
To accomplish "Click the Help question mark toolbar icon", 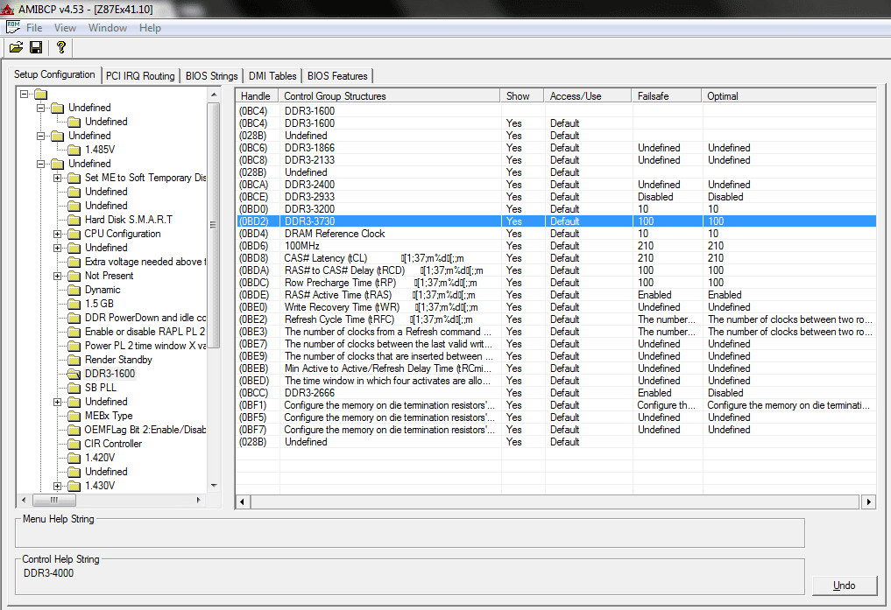I will point(60,47).
